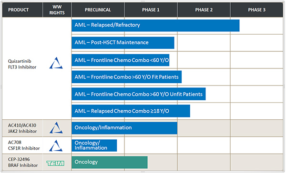The image size is (286, 173).
Task: Click the green TEVA logo
Action: coord(55,163)
